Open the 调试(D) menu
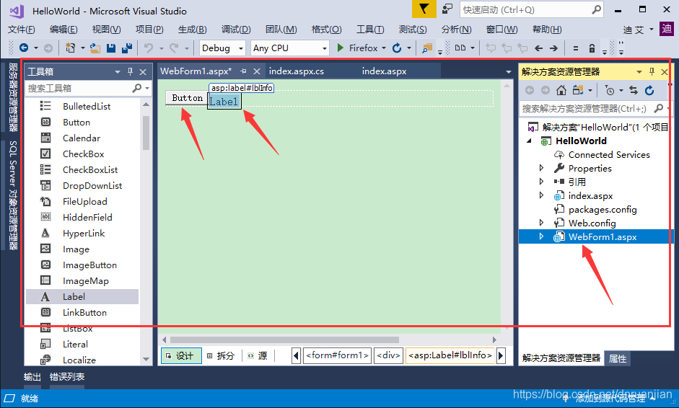Screen dimensions: 679x408 point(236,30)
